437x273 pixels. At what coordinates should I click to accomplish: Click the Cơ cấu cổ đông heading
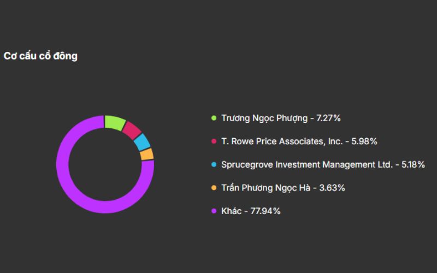(40, 56)
